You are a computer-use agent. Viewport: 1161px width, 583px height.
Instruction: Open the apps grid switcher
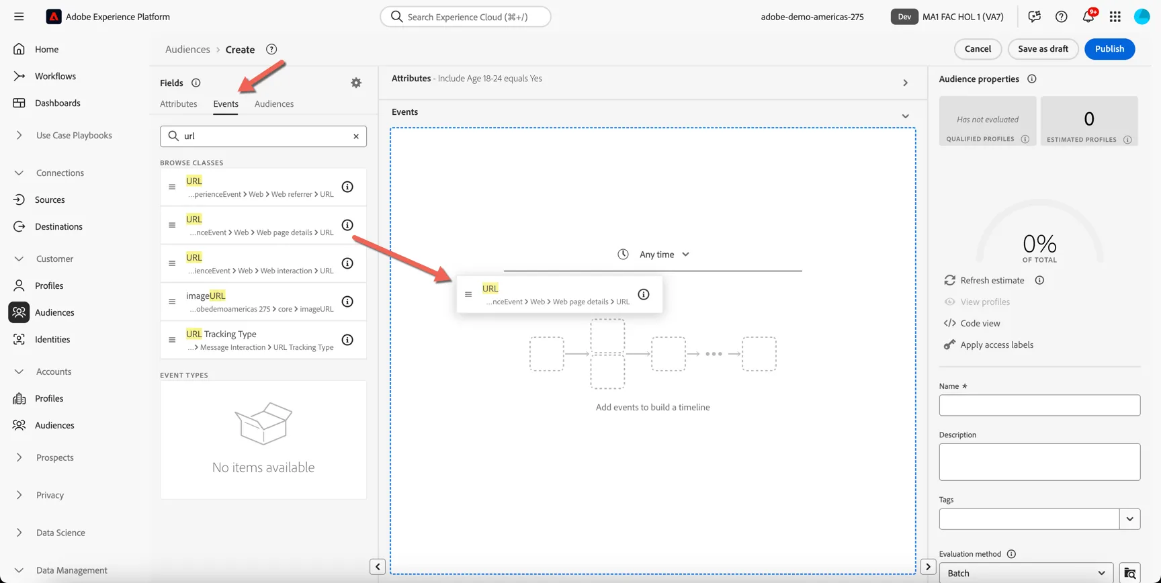coord(1115,17)
